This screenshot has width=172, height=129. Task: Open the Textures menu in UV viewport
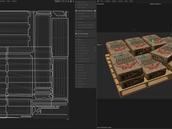tap(14, 1)
